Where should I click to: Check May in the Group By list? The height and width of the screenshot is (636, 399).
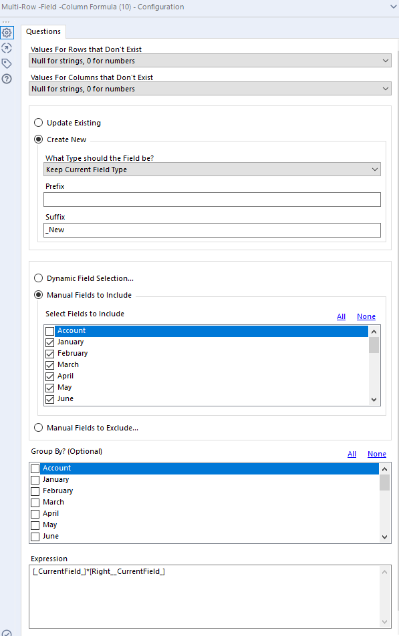coord(35,525)
